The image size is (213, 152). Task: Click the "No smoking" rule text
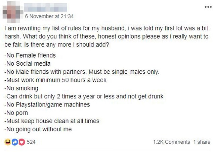pyautogui.click(x=21, y=88)
